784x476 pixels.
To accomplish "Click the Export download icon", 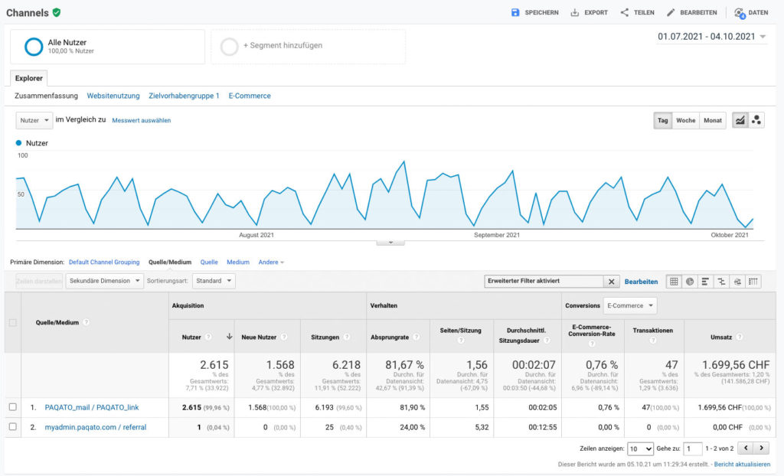I will (x=575, y=12).
